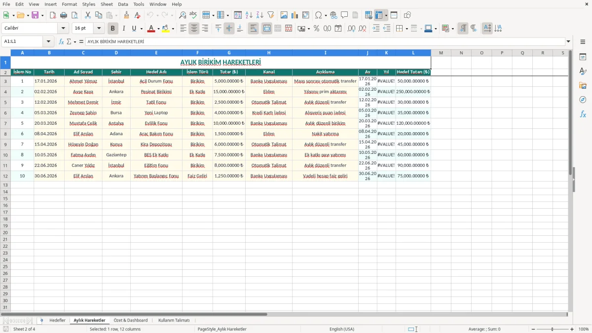Select row 15 header

click(5, 198)
